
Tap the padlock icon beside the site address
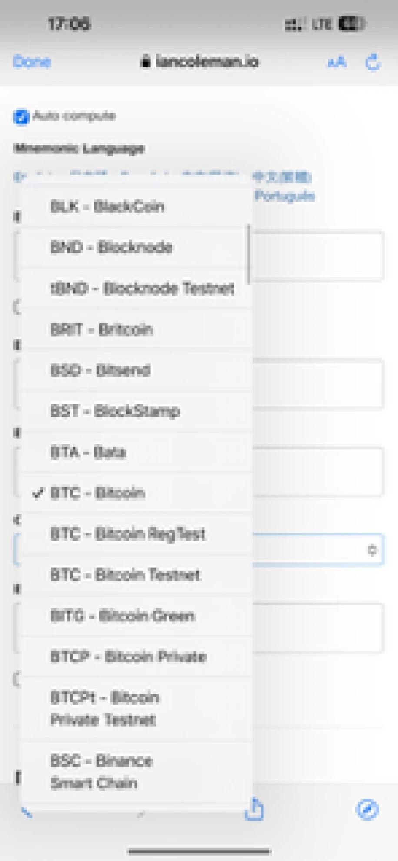tap(145, 61)
